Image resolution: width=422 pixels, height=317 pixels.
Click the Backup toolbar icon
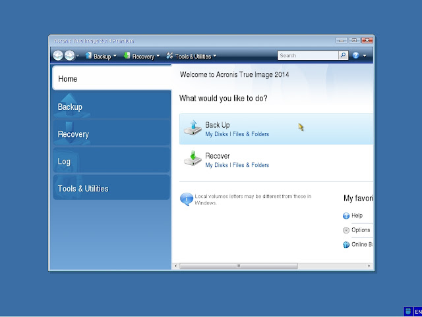88,55
